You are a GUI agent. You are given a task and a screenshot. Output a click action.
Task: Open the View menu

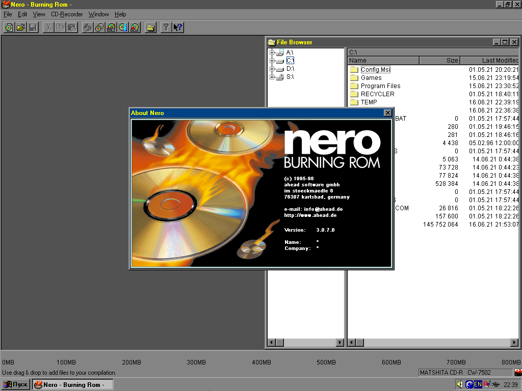[39, 14]
